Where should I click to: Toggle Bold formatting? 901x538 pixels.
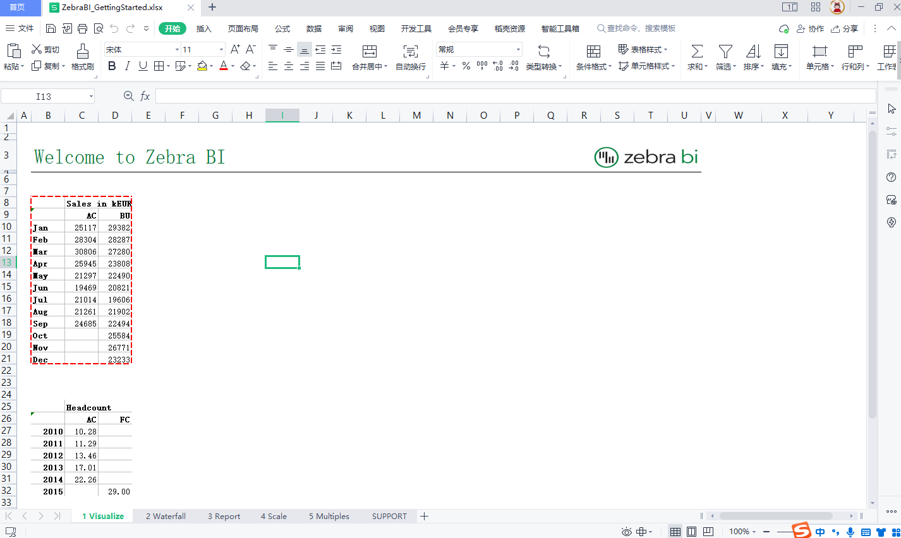[x=112, y=66]
